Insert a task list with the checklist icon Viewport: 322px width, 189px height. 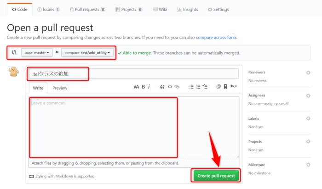206,87
